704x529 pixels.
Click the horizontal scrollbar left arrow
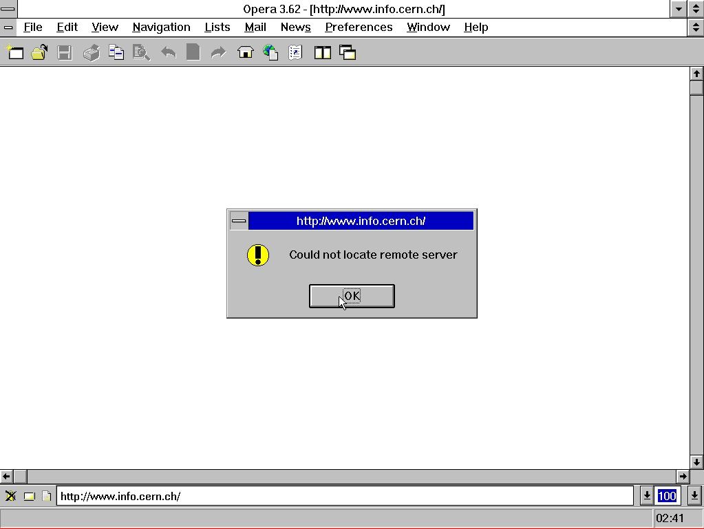[x=6, y=476]
